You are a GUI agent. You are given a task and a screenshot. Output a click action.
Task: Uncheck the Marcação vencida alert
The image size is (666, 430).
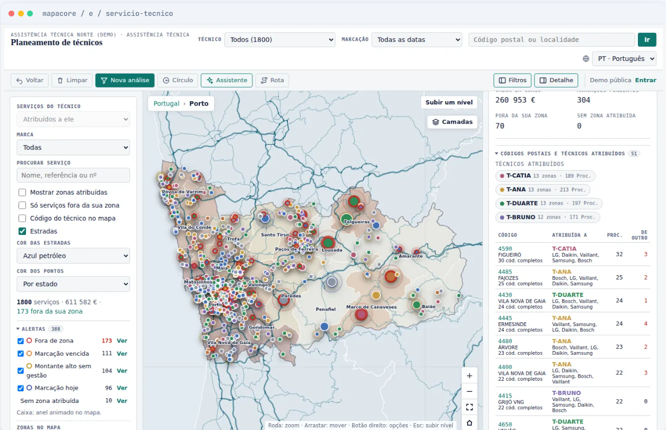(x=21, y=354)
